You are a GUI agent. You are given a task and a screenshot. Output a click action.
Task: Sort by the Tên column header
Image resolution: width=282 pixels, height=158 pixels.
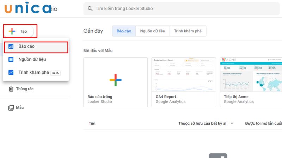pyautogui.click(x=92, y=124)
